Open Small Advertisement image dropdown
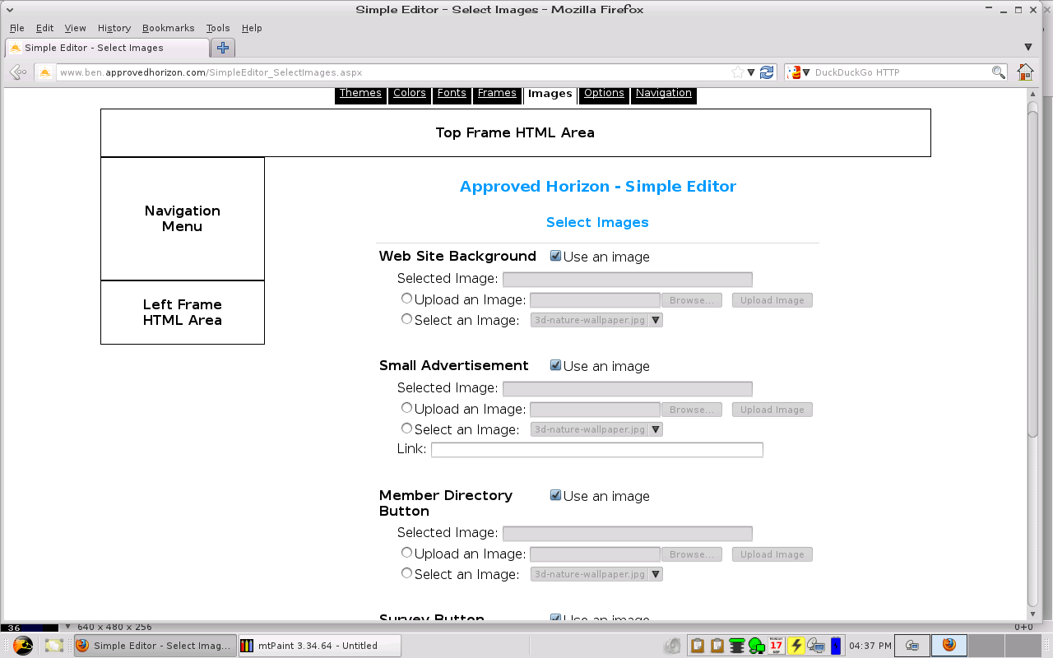 (596, 429)
